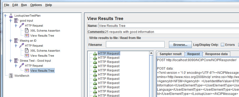Select the 'good input' thread group
Screen dimensions: 239x97
[26, 21]
